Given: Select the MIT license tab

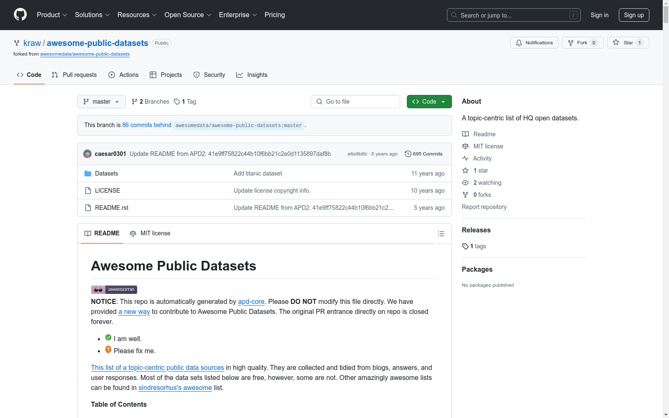Looking at the screenshot, I should point(150,233).
